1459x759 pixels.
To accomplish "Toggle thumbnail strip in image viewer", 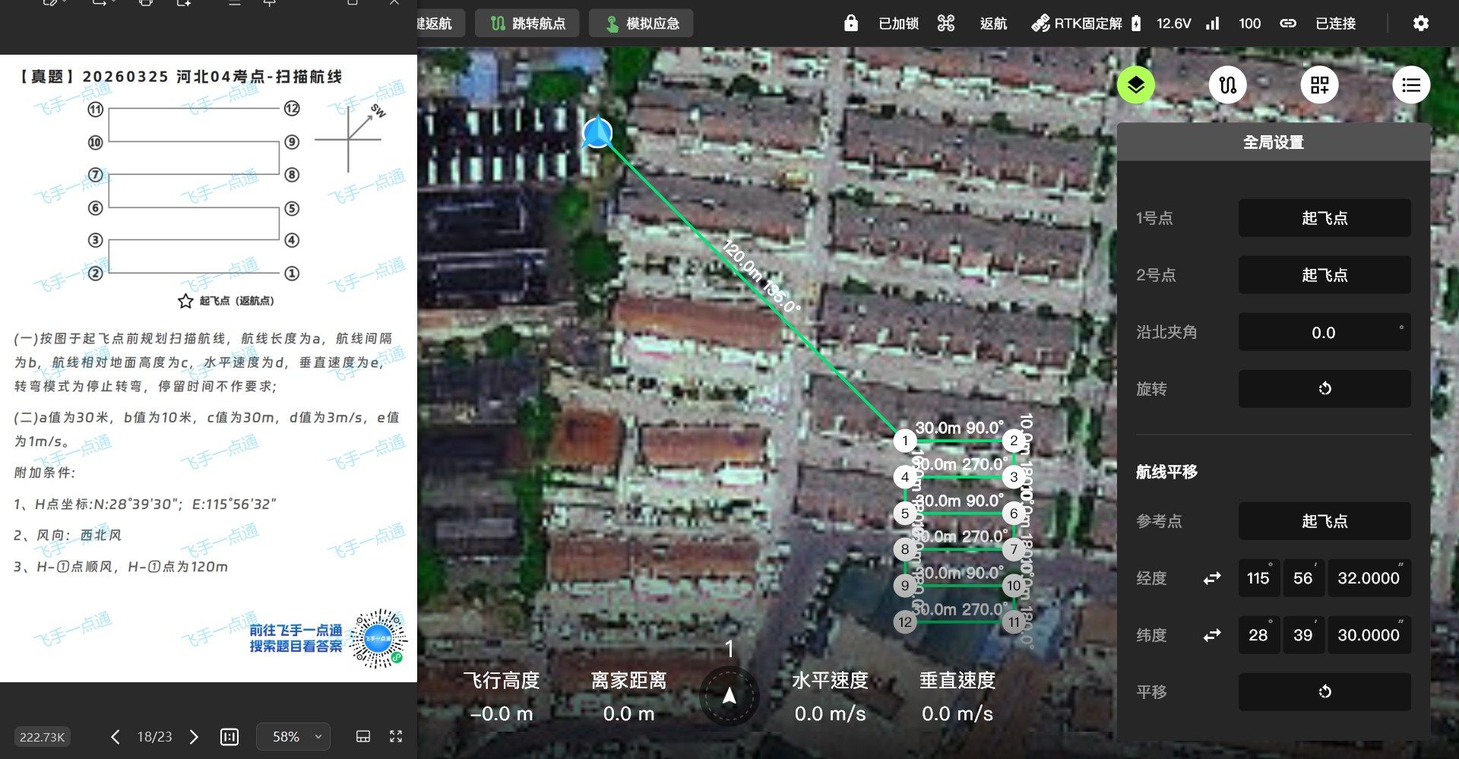I will pyautogui.click(x=363, y=736).
